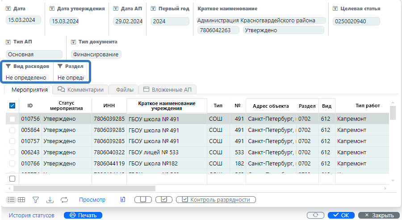Open the Раздел filter field
The width and height of the screenshot is (402, 220).
[x=71, y=77]
